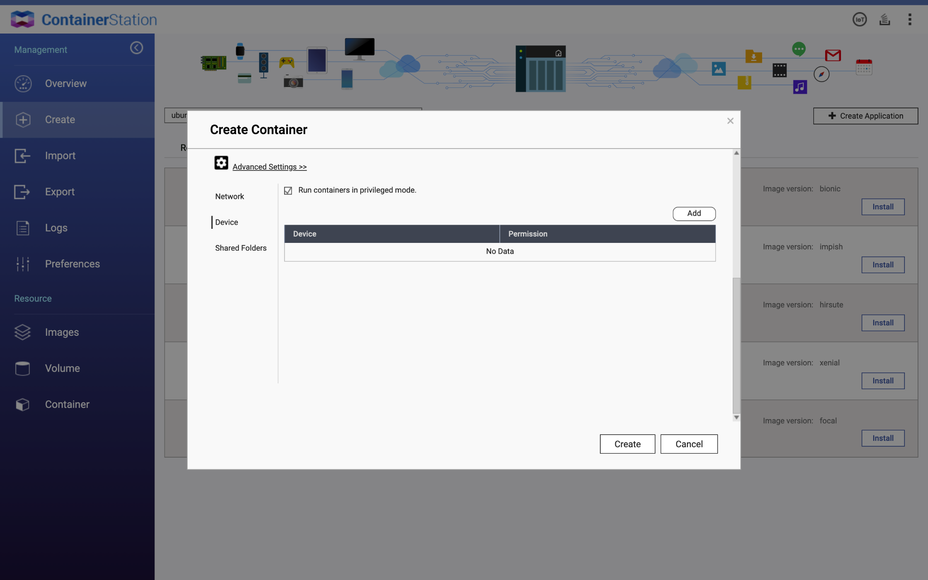Image resolution: width=928 pixels, height=580 pixels.
Task: Open the Logs document icon
Action: point(23,228)
